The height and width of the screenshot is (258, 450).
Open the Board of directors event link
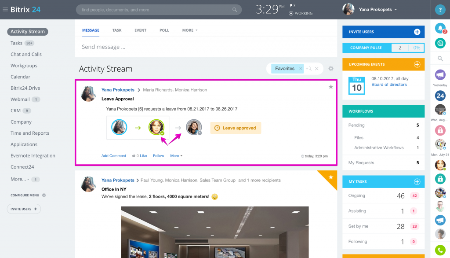(x=389, y=85)
